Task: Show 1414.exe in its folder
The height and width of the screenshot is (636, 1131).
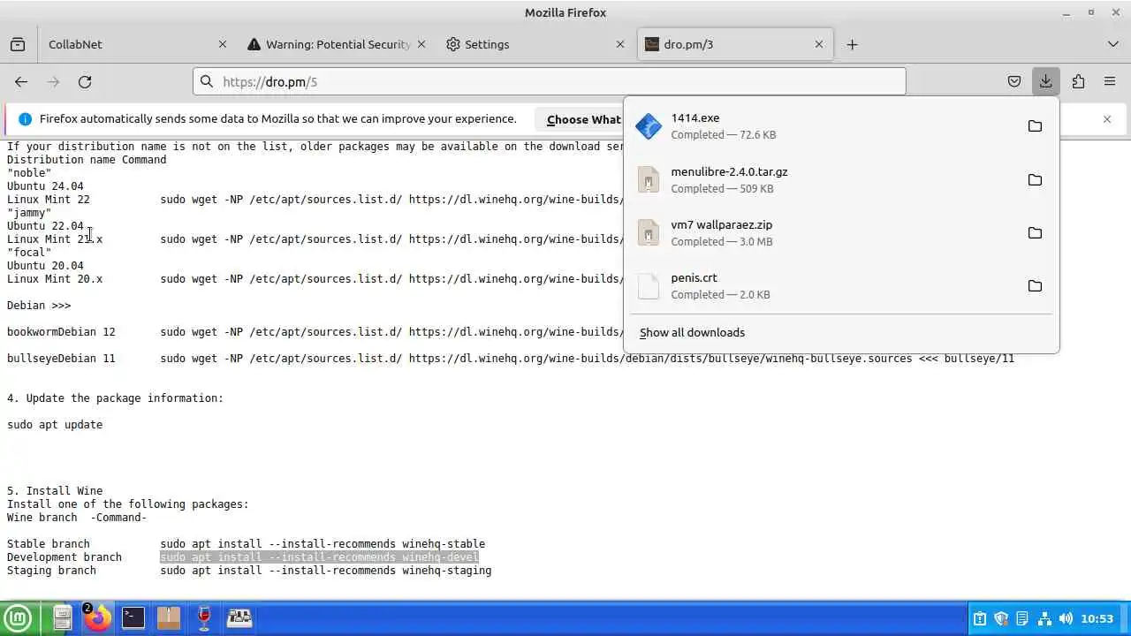Action: [1035, 126]
